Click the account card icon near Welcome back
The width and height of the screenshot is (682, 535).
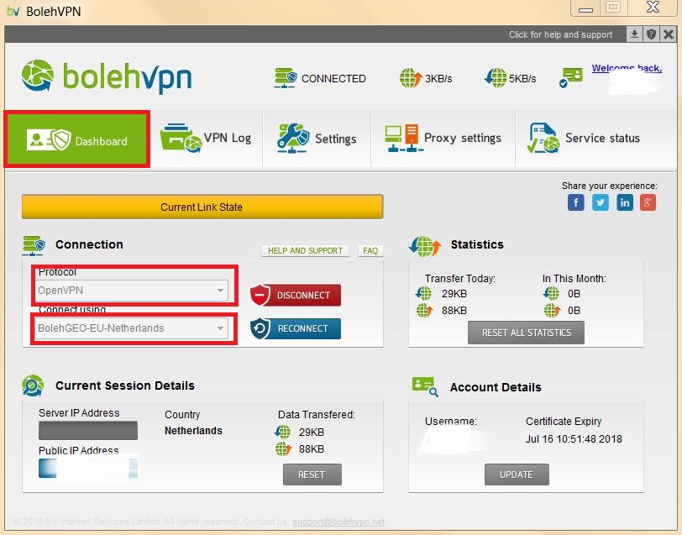[x=570, y=77]
